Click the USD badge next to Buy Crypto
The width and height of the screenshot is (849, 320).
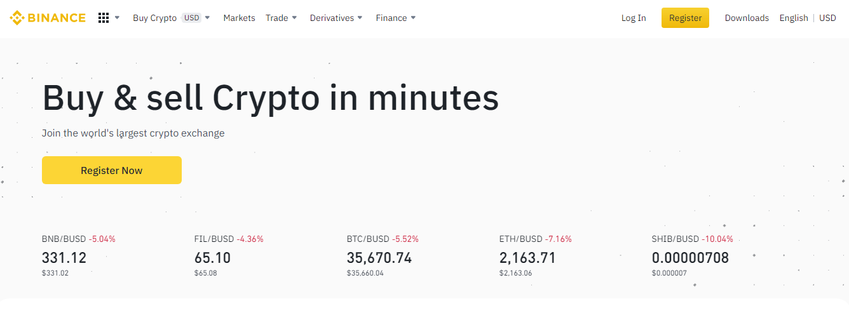[191, 18]
